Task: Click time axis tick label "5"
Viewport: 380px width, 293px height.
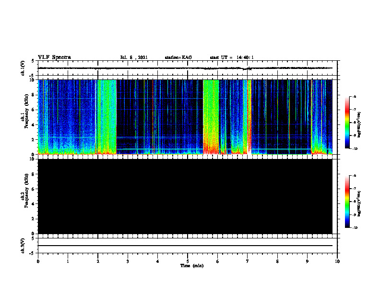Action: 188,261
